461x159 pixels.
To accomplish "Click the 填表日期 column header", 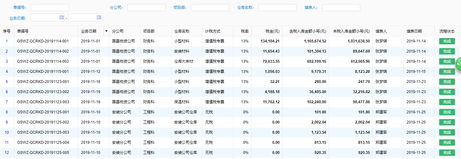I will [x=414, y=31].
